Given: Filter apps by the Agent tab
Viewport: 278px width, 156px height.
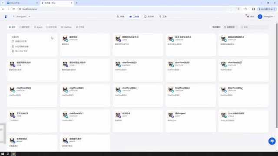Looking at the screenshot, I should click(x=38, y=27).
